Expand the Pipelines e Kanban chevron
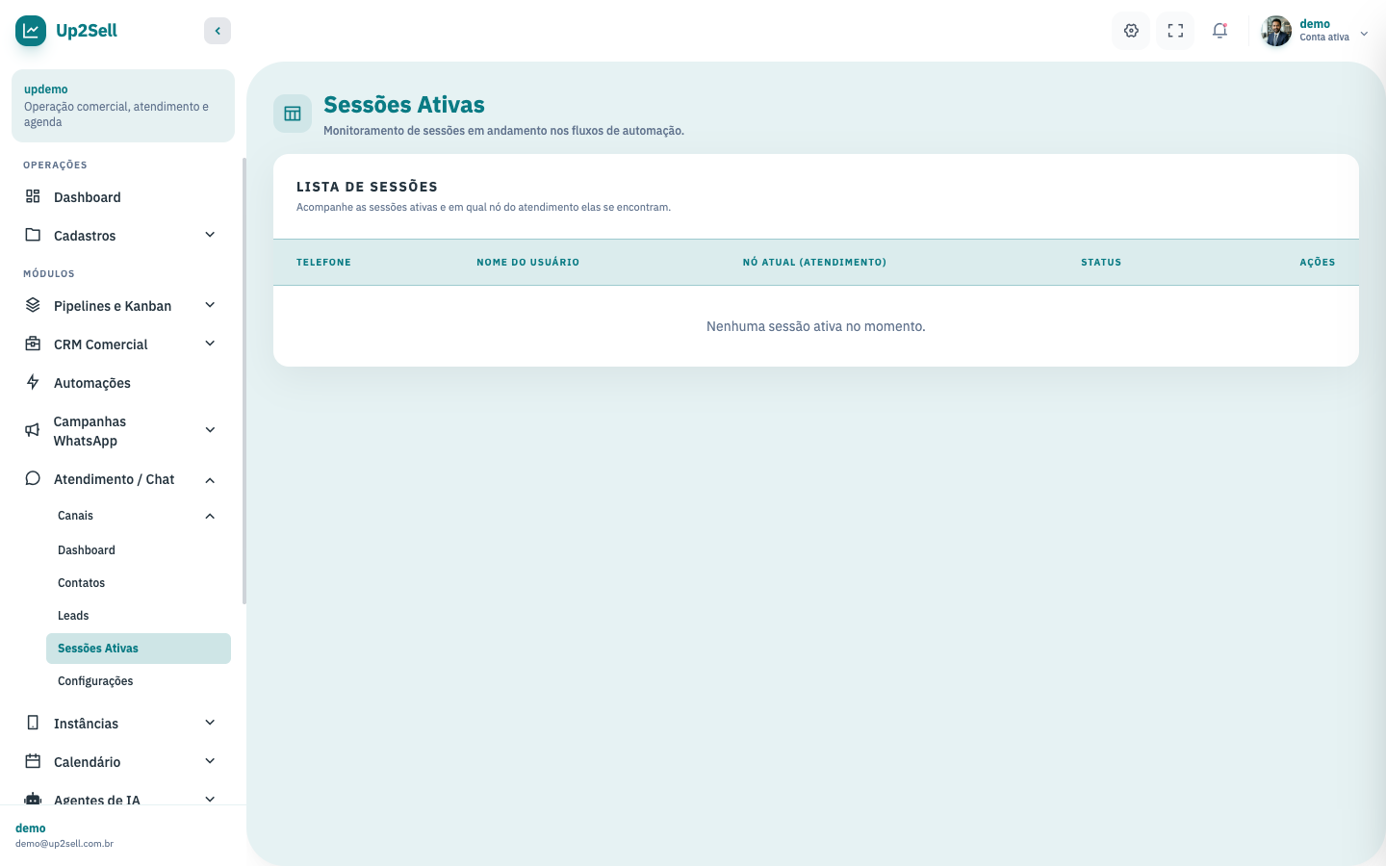Screen dimensions: 1386x866 click(x=210, y=305)
